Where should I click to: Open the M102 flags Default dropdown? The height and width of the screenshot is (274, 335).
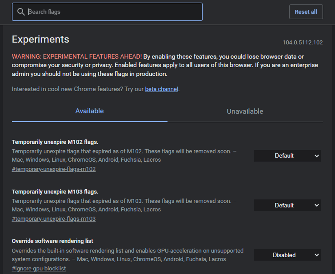pos(287,156)
